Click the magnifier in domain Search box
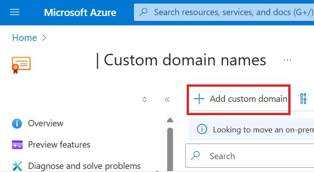 pyautogui.click(x=195, y=156)
